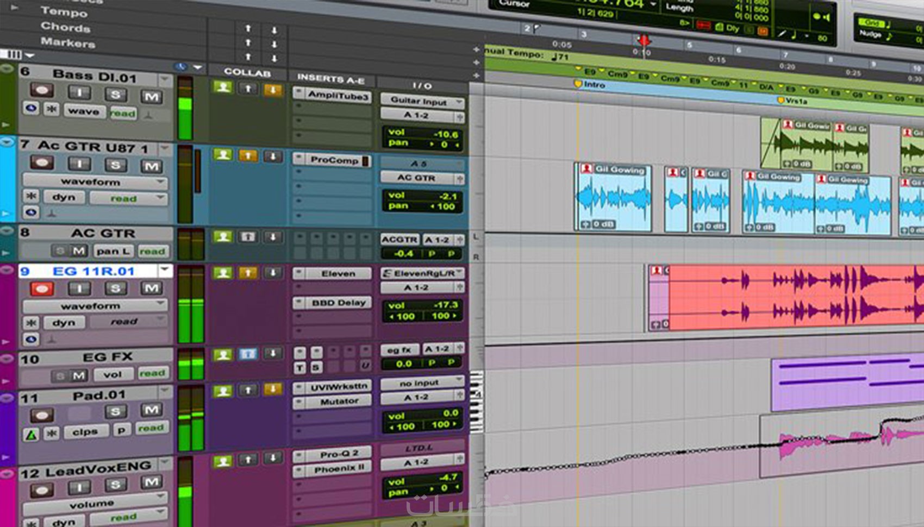Mute the Bass DI.01 track

coord(151,97)
